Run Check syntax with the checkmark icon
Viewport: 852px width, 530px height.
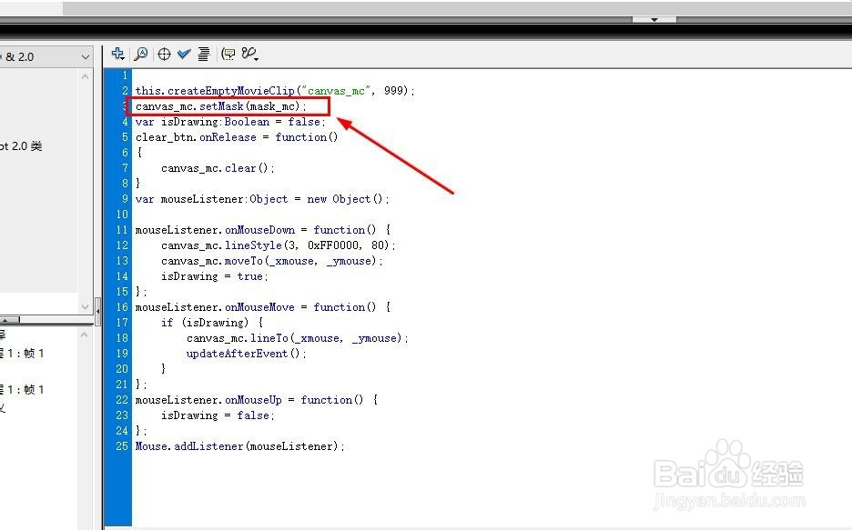click(184, 54)
